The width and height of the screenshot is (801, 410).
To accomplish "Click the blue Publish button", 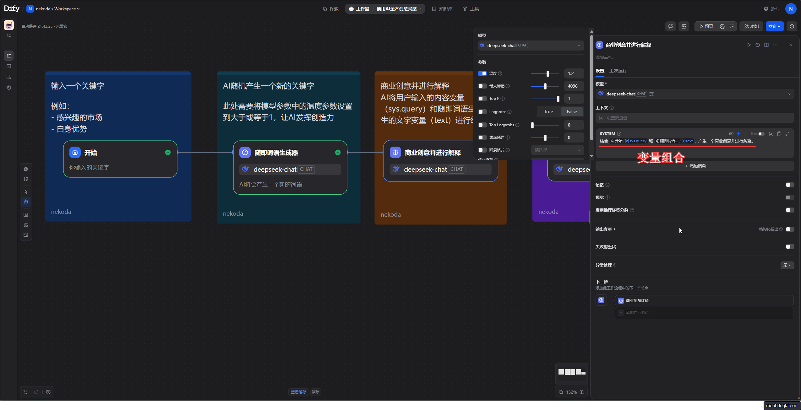I will (774, 26).
